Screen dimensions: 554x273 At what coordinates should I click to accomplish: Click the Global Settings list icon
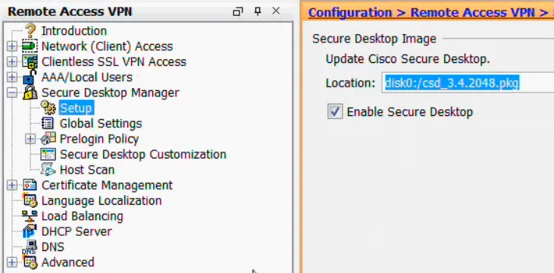click(x=48, y=124)
